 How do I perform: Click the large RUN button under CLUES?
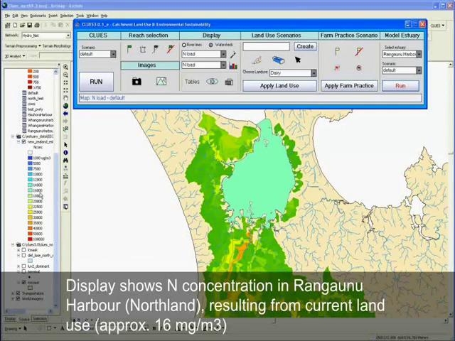[x=96, y=81]
